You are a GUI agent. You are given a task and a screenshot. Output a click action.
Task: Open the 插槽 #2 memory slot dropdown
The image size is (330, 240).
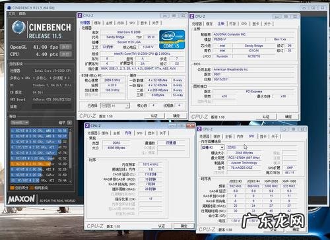coord(213,148)
